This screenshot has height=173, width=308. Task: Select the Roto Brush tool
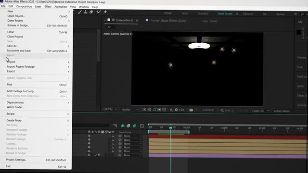[x=98, y=12]
